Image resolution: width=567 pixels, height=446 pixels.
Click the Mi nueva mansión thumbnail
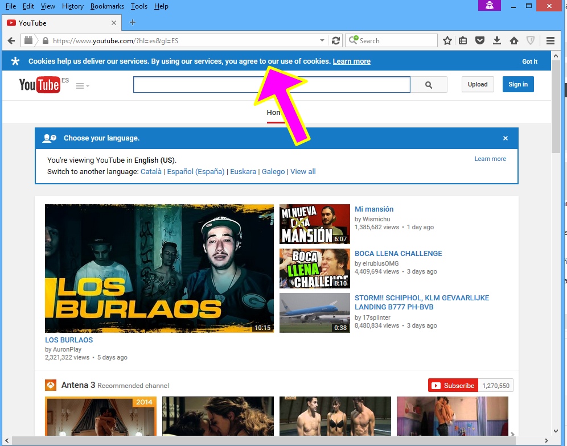pyautogui.click(x=315, y=224)
